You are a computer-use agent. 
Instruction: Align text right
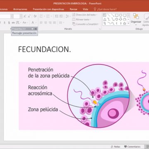point(50,22)
